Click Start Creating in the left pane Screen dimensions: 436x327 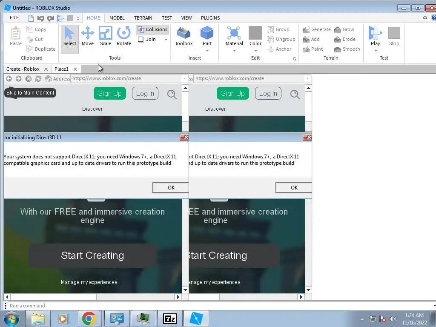point(92,255)
